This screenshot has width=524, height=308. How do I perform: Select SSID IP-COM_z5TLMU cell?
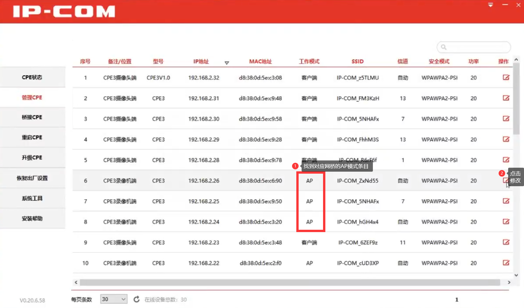click(358, 78)
